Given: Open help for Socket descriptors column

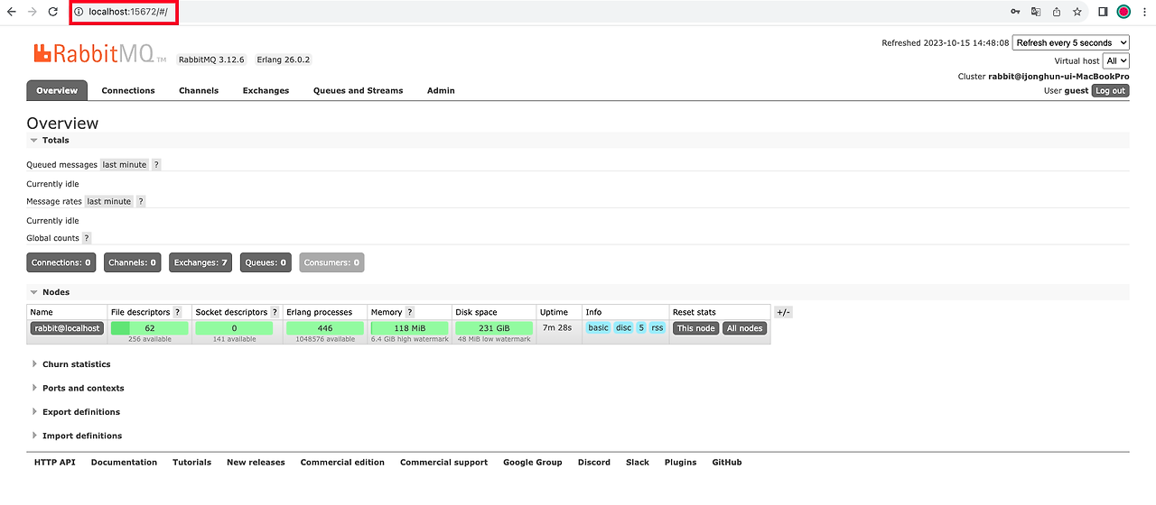Looking at the screenshot, I should (275, 312).
